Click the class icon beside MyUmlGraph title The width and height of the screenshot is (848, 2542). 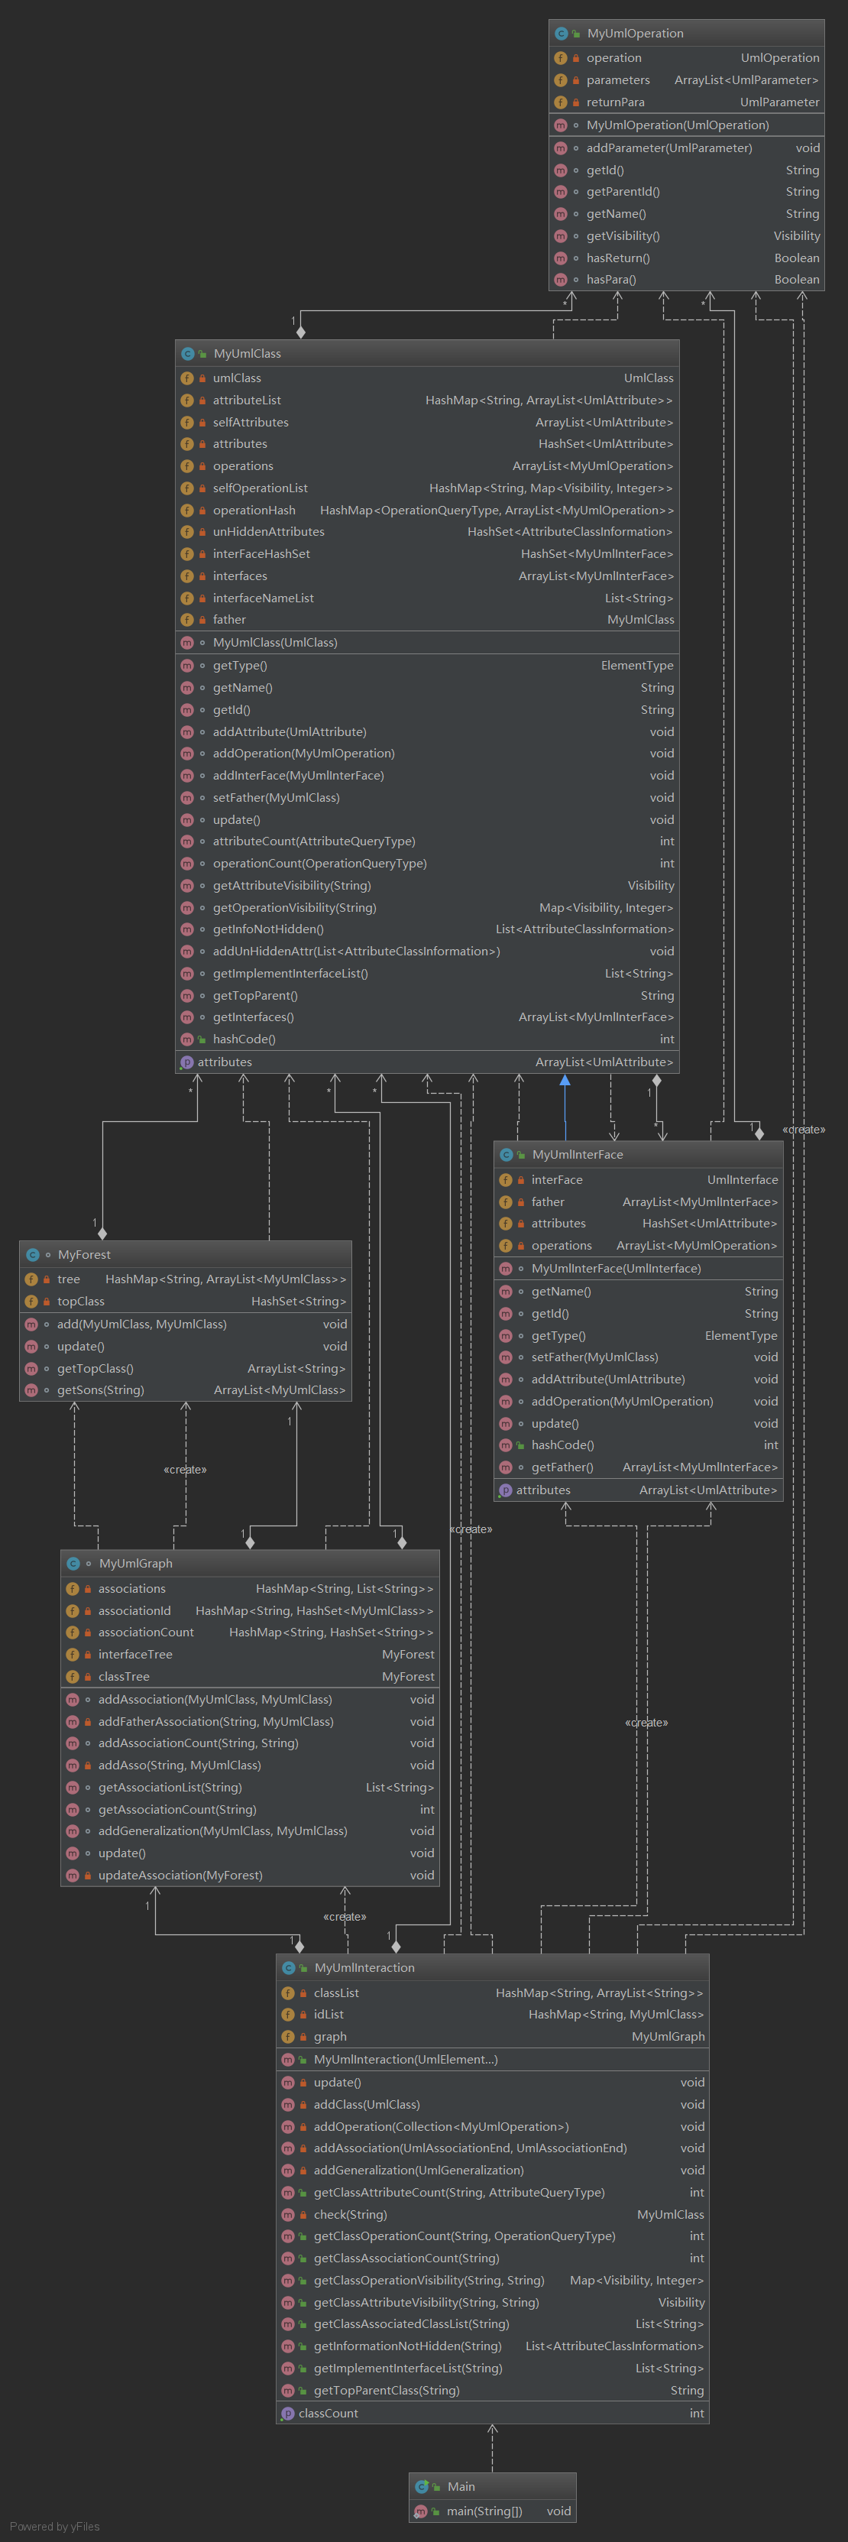click(x=73, y=1564)
